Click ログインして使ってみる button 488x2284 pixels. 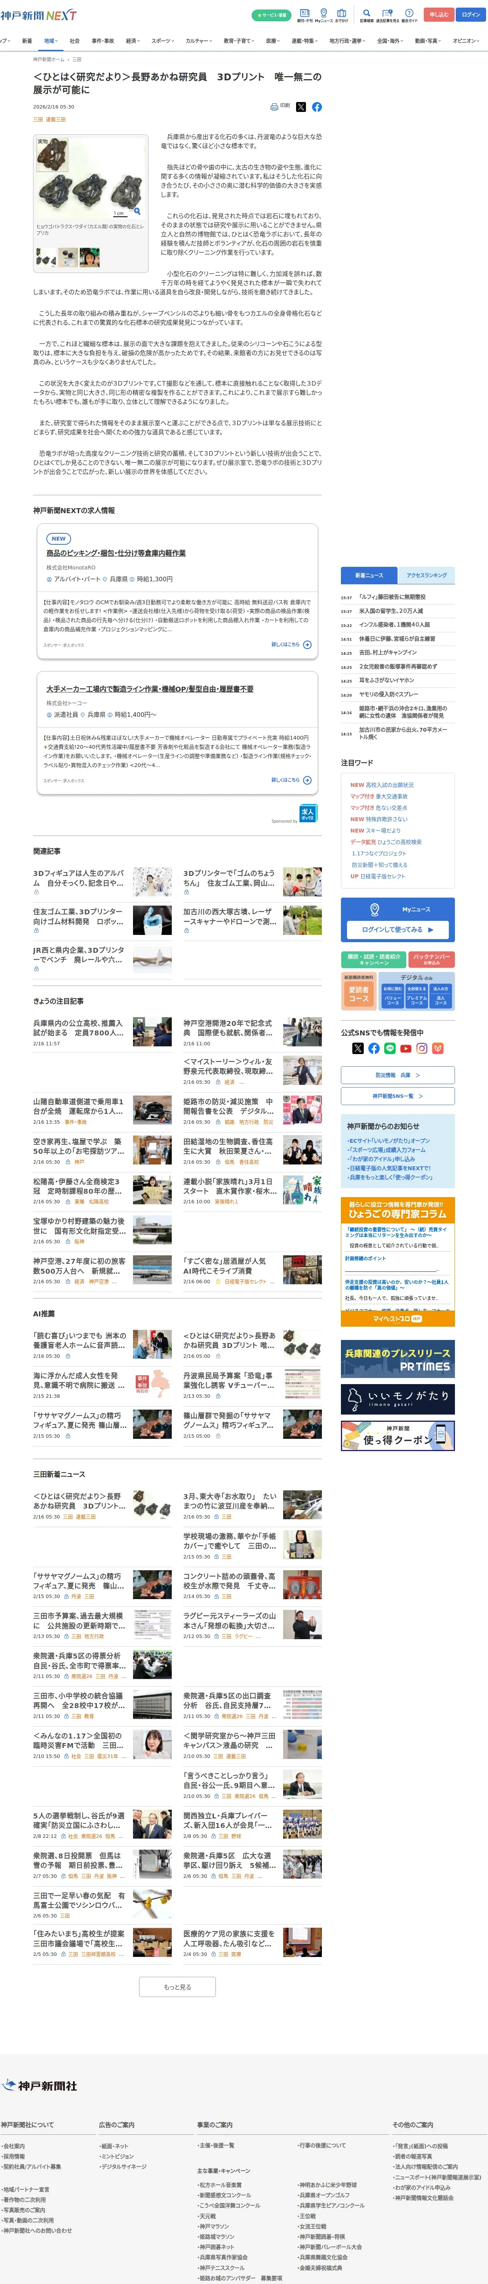click(x=398, y=929)
